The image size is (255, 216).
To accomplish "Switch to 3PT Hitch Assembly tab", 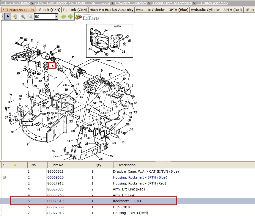I will tap(18, 10).
